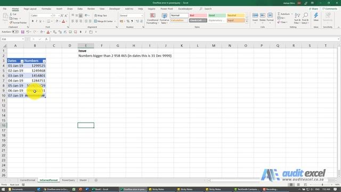Expand the Name Box dropdown
The height and width of the screenshot is (192, 341).
(x=23, y=39)
